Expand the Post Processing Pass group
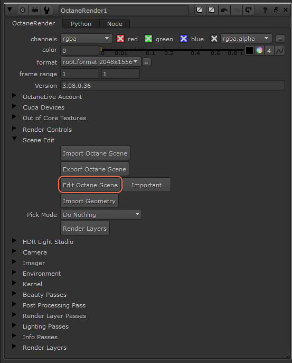Image resolution: width=292 pixels, height=363 pixels. pos(14,304)
